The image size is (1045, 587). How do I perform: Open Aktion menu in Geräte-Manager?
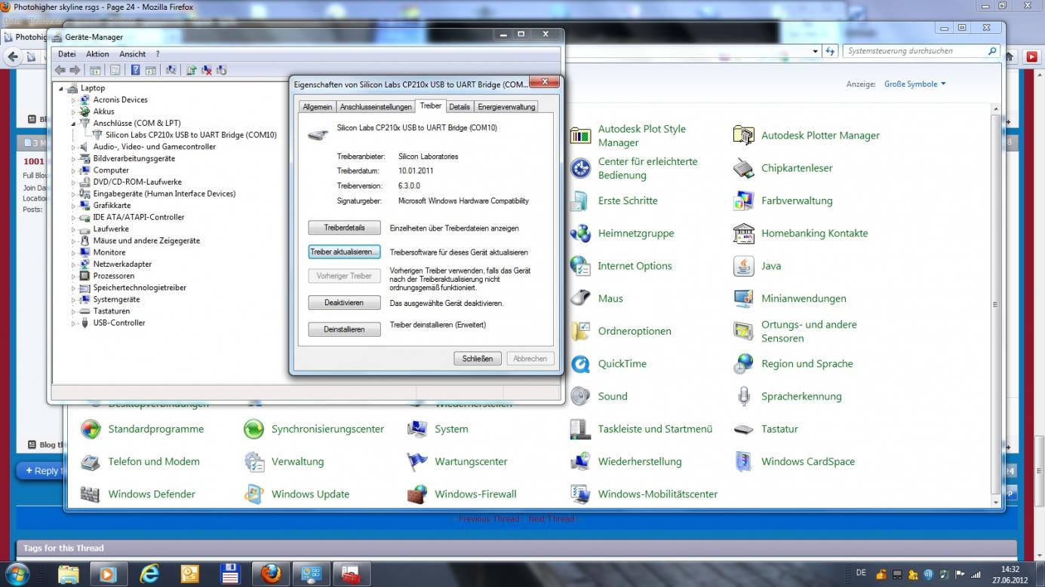point(97,54)
